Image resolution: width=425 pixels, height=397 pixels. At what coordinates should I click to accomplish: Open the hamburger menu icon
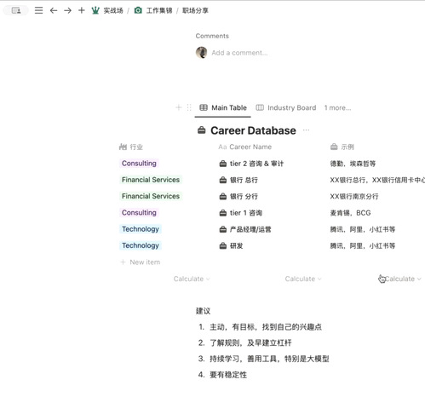tap(38, 10)
